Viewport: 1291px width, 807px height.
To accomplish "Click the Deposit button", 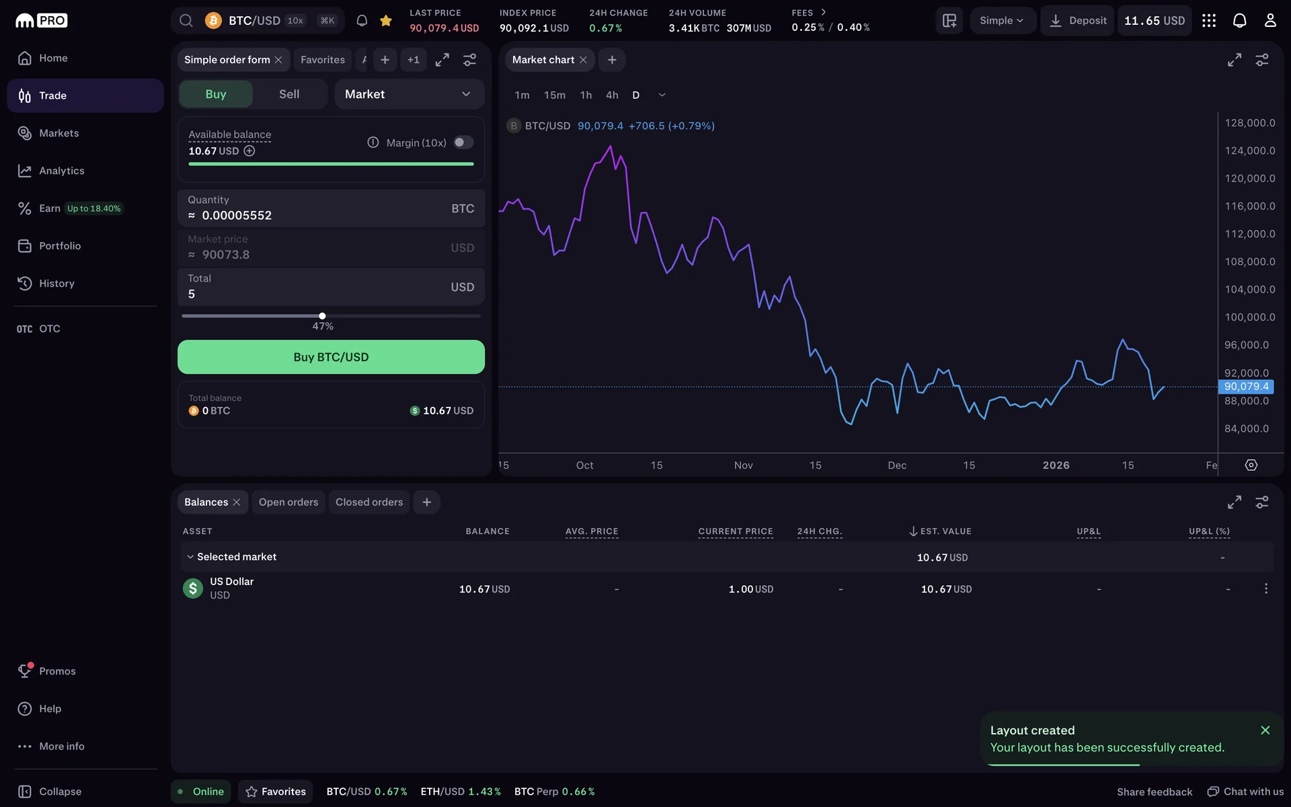I will click(x=1078, y=21).
